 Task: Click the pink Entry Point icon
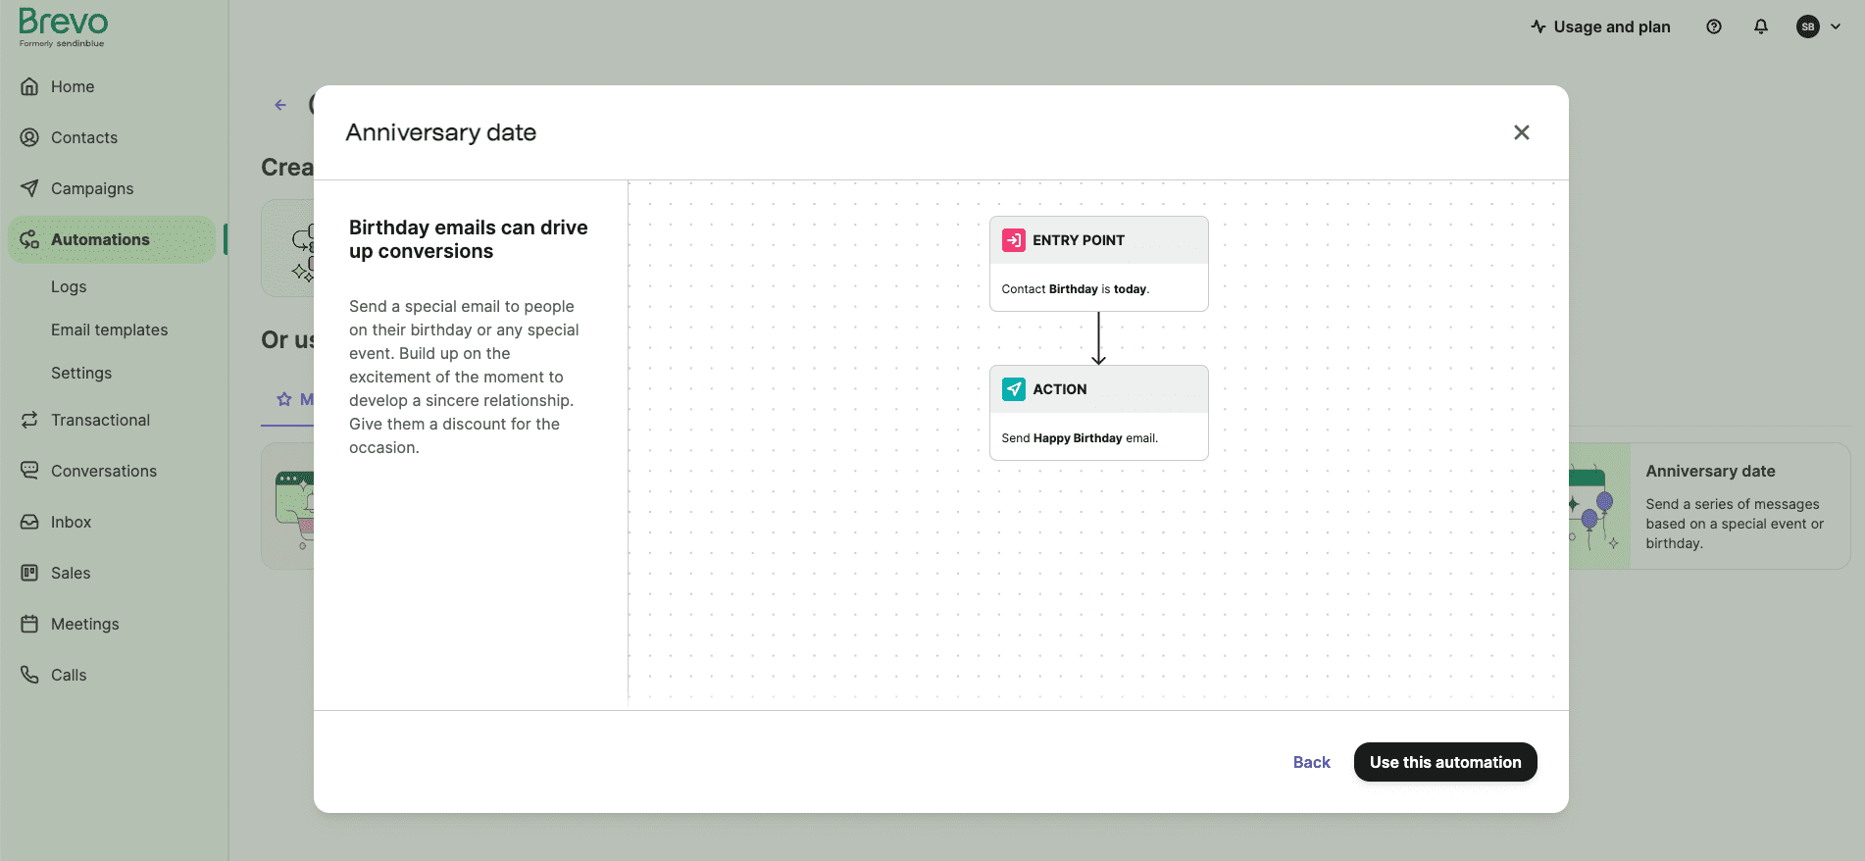click(1013, 240)
